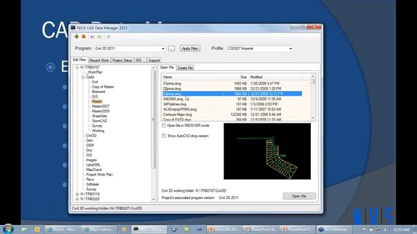Viewport: 417px width, 234px height.
Task: Open the Search taskbar window button
Action: (63, 229)
